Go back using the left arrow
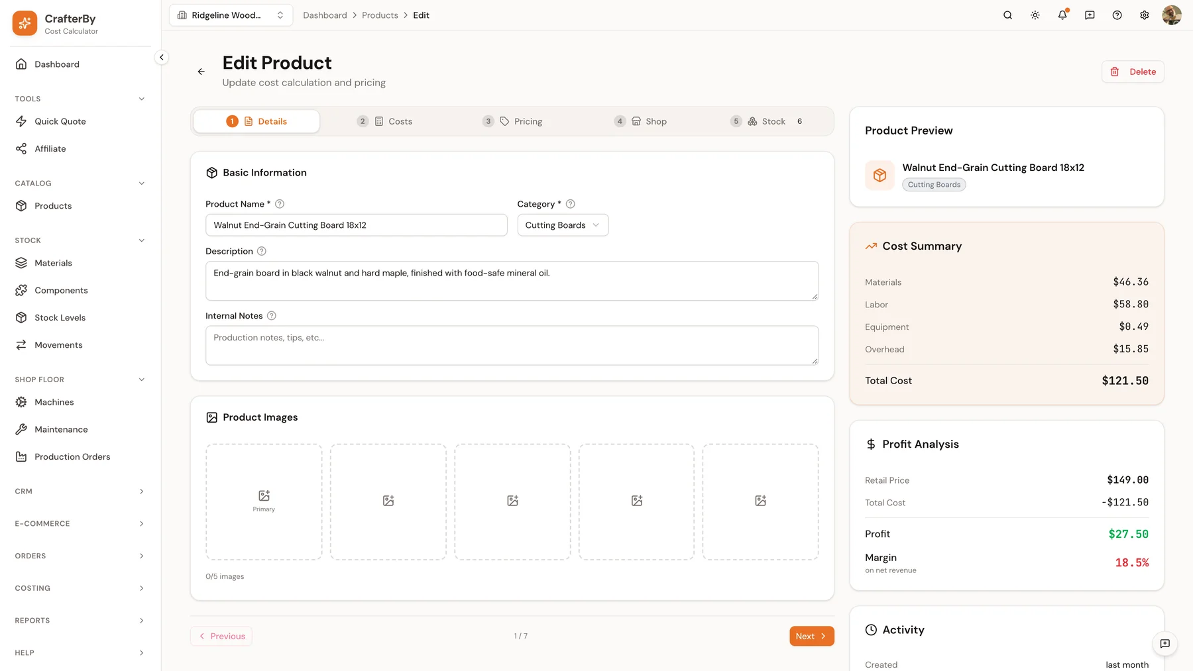The height and width of the screenshot is (671, 1193). pyautogui.click(x=201, y=72)
